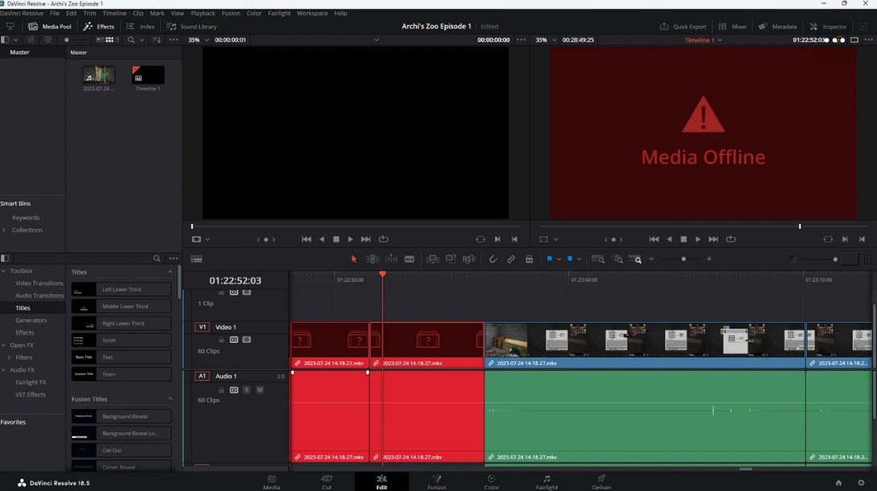Toggle timeline Snapping magnet

(493, 259)
